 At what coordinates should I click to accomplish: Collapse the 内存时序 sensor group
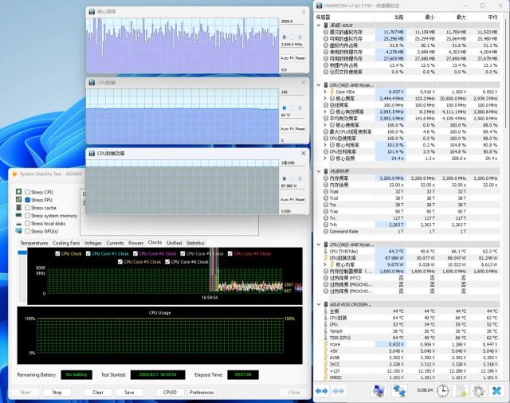[x=319, y=171]
